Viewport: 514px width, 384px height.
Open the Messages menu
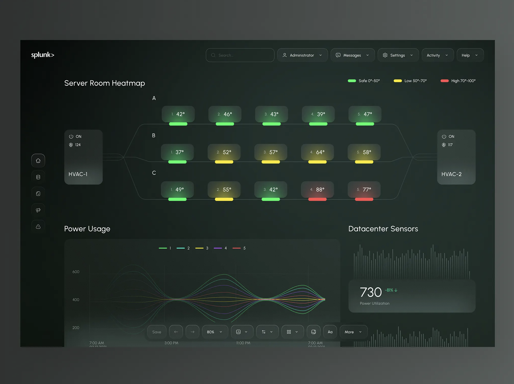point(352,55)
